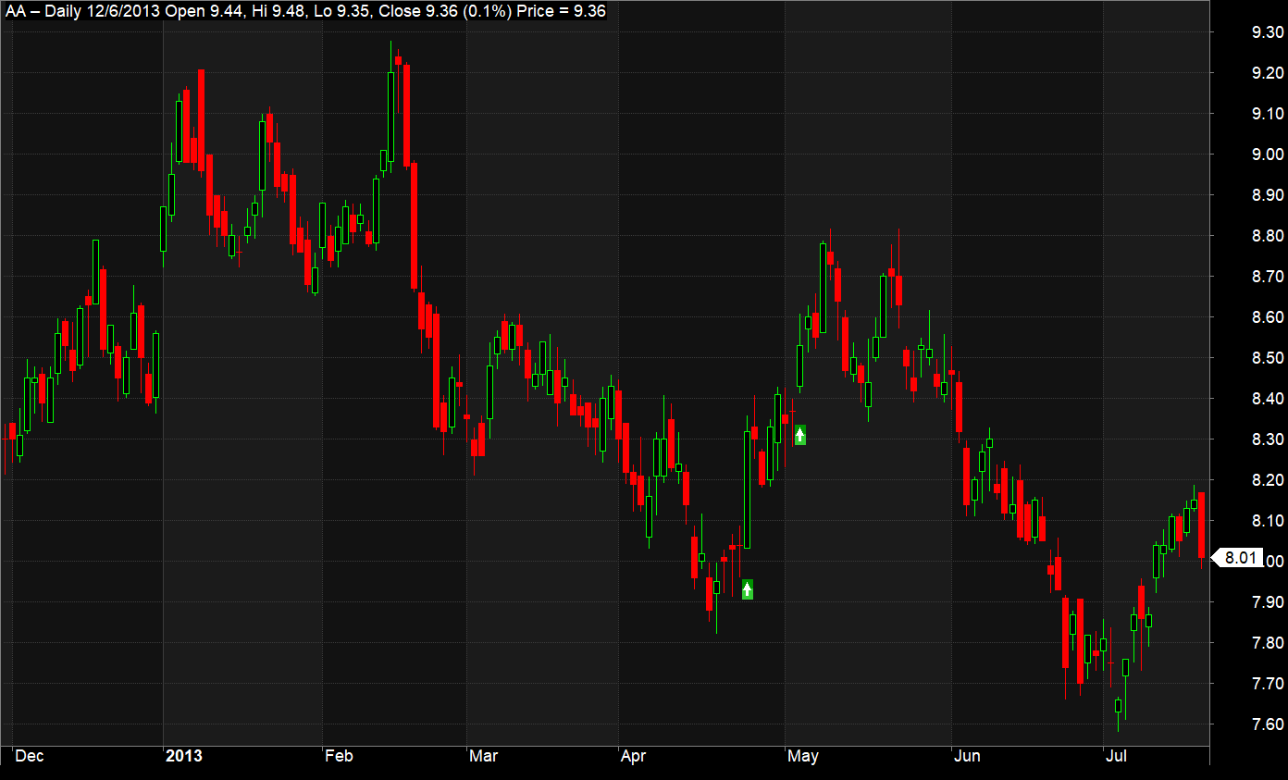Click 'Close 9.36 (0.1%)' in title line
This screenshot has height=780, width=1288.
[443, 11]
